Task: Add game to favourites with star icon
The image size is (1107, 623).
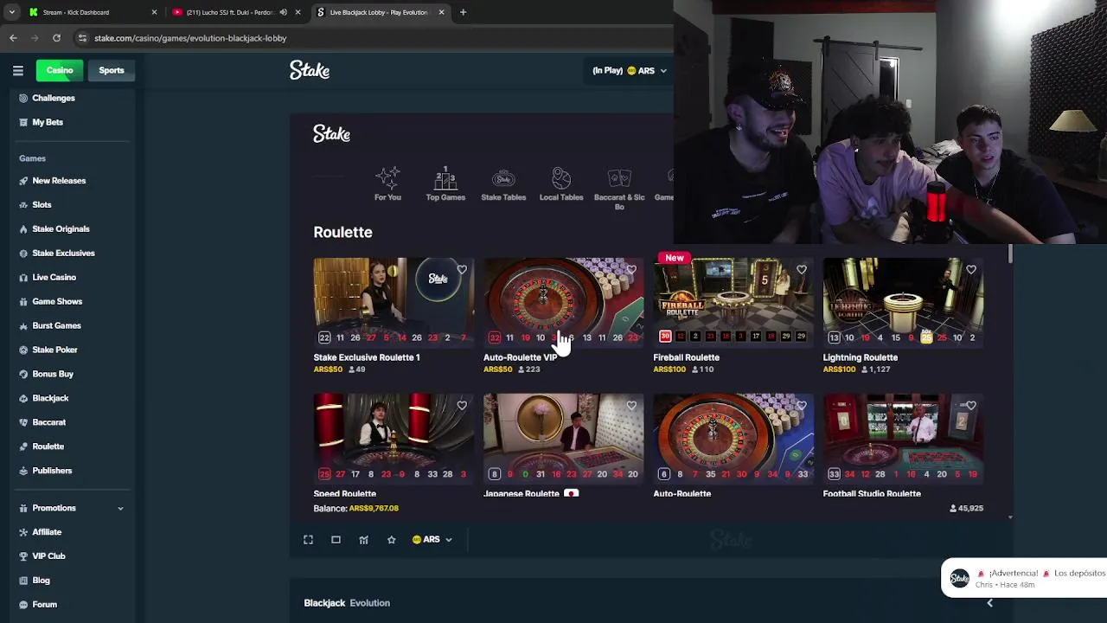Action: tap(391, 540)
